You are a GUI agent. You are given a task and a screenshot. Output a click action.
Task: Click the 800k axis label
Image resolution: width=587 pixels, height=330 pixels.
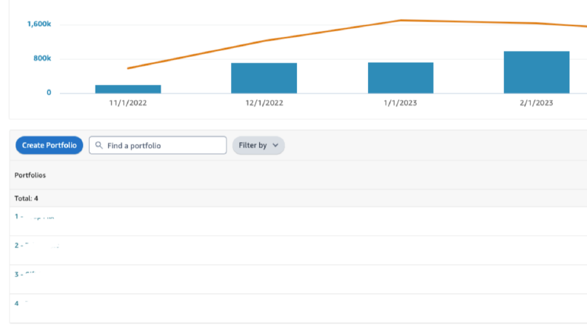pos(42,58)
